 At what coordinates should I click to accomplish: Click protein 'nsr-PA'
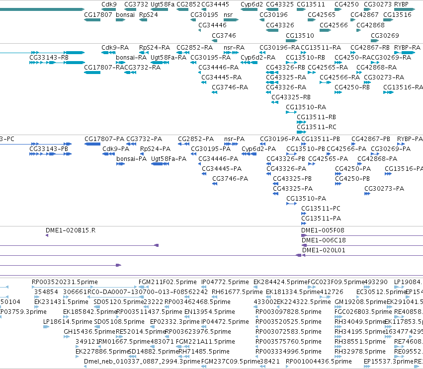[234, 139]
